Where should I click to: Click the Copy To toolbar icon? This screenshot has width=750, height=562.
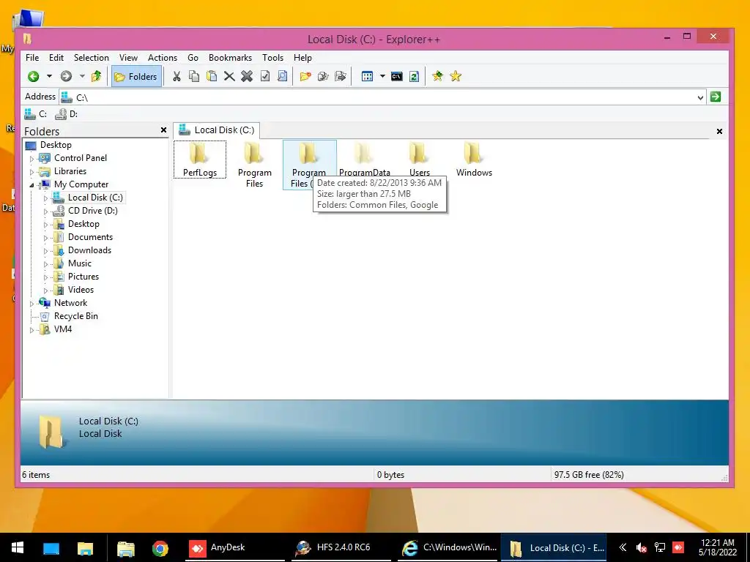(x=323, y=76)
